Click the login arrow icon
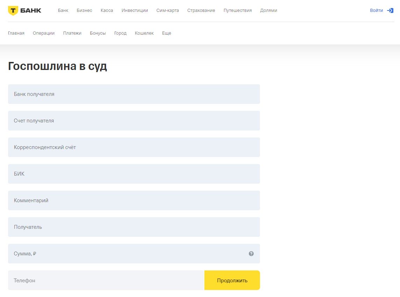Screen dimensions: 400x297 coord(390,10)
